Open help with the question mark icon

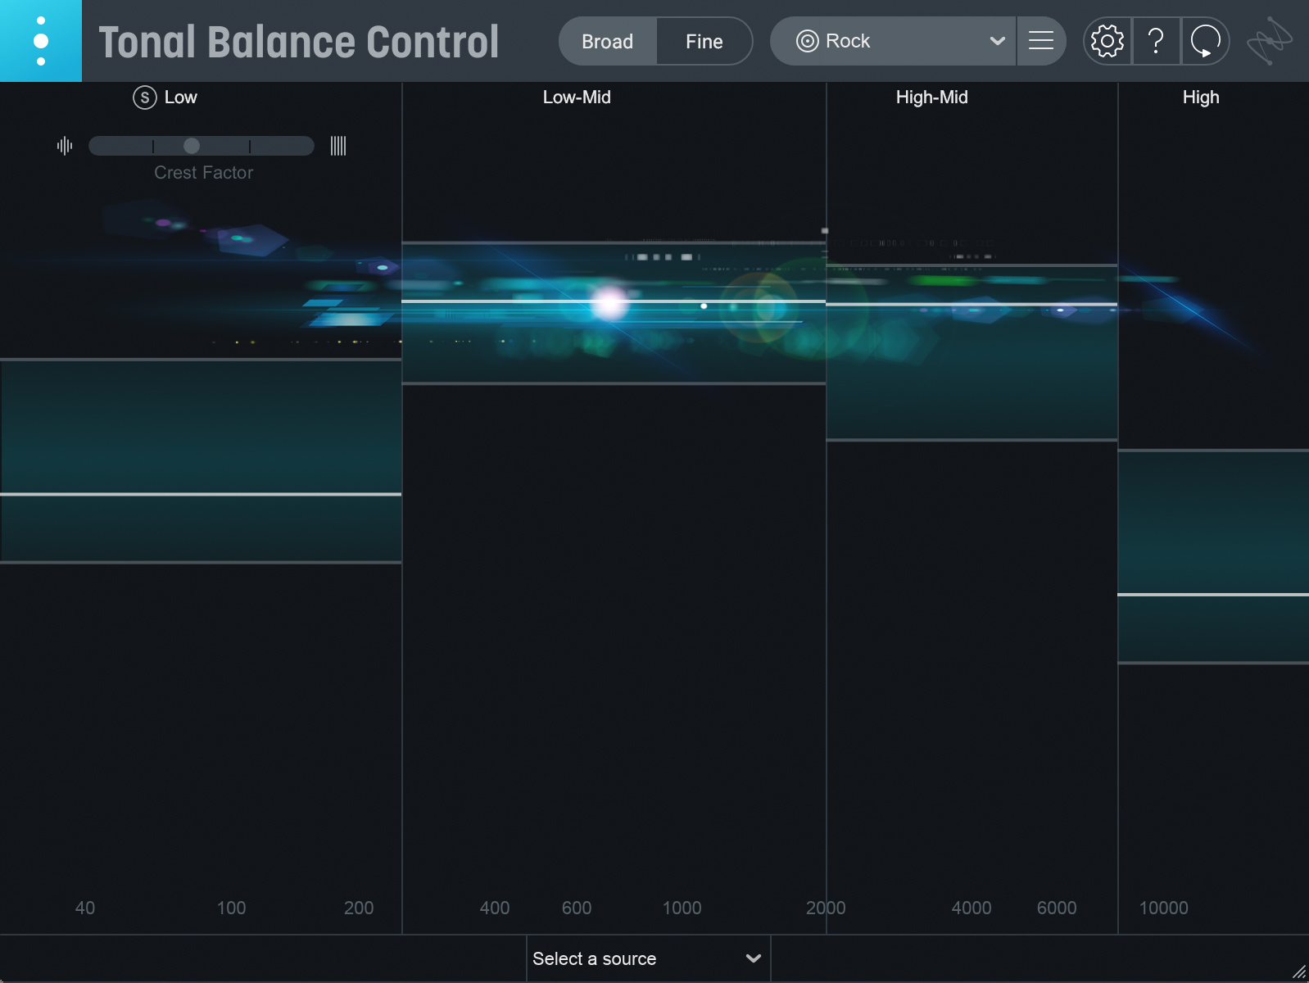1156,41
